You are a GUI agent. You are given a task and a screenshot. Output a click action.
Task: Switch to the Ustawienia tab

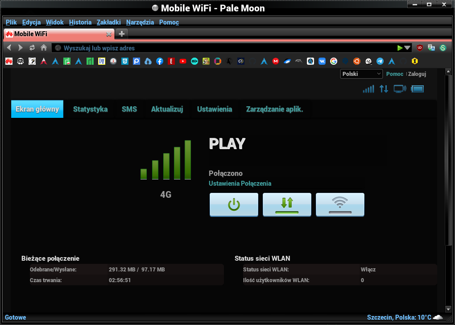tap(215, 109)
